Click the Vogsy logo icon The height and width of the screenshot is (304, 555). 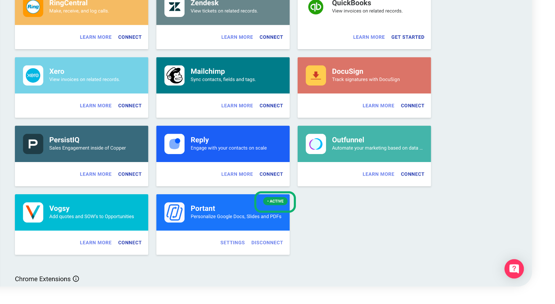[33, 212]
